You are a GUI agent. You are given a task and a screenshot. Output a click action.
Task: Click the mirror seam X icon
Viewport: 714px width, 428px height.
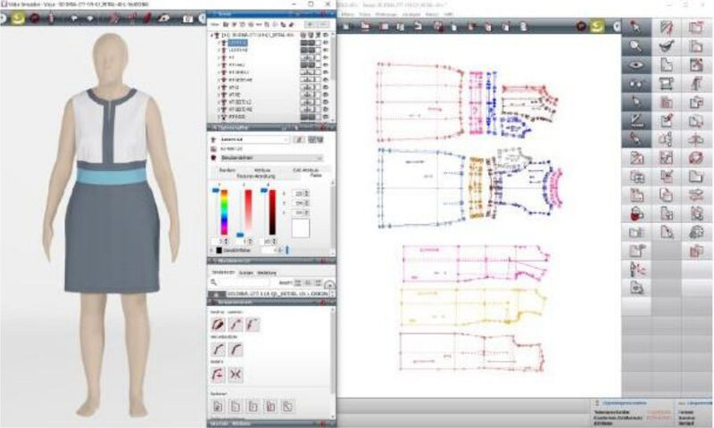[x=237, y=374]
